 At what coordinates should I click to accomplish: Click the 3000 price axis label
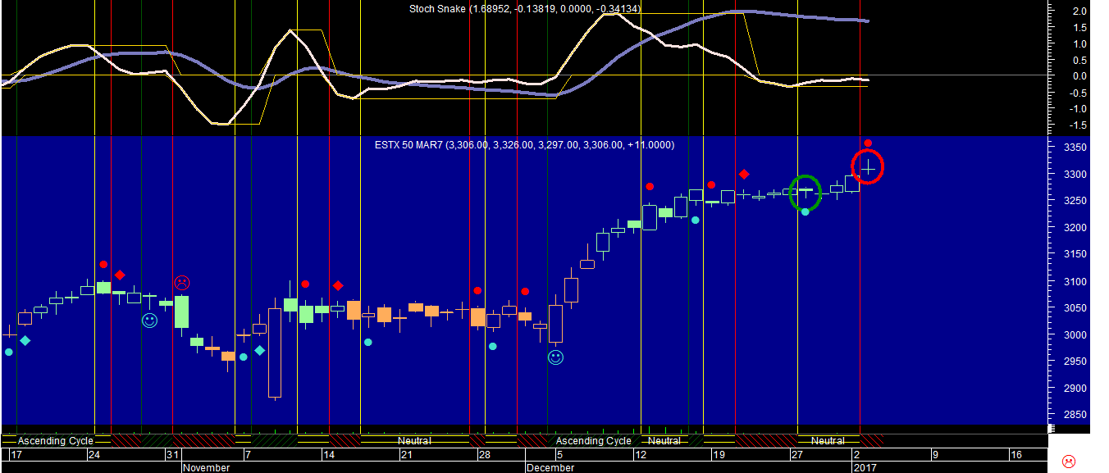pos(1075,335)
